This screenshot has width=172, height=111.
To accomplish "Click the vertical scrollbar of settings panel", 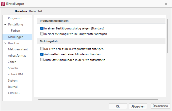I will click(168, 36).
